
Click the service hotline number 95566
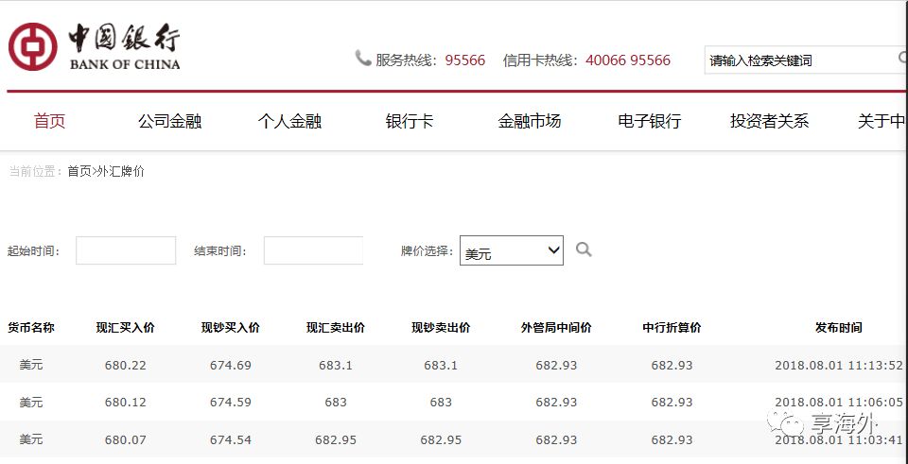pyautogui.click(x=465, y=60)
